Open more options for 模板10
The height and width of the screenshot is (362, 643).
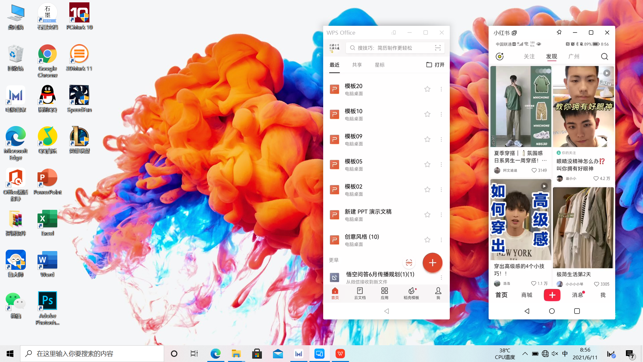[x=441, y=114]
